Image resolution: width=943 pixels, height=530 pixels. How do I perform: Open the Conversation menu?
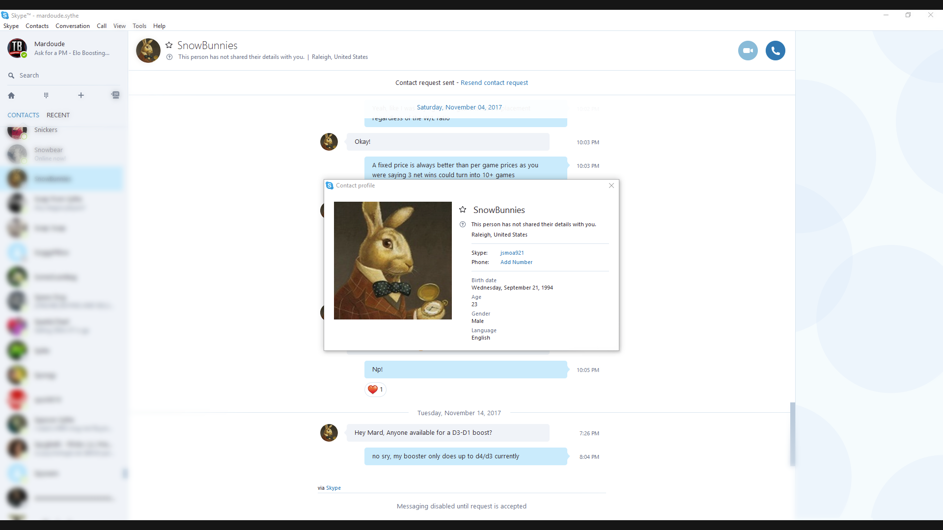click(x=73, y=26)
